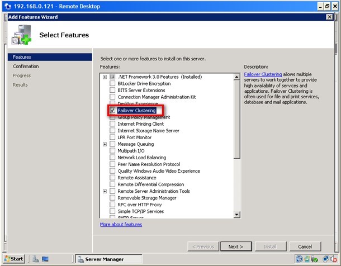Click the network connection tray icon
This screenshot has width=341, height=266.
(x=326, y=259)
